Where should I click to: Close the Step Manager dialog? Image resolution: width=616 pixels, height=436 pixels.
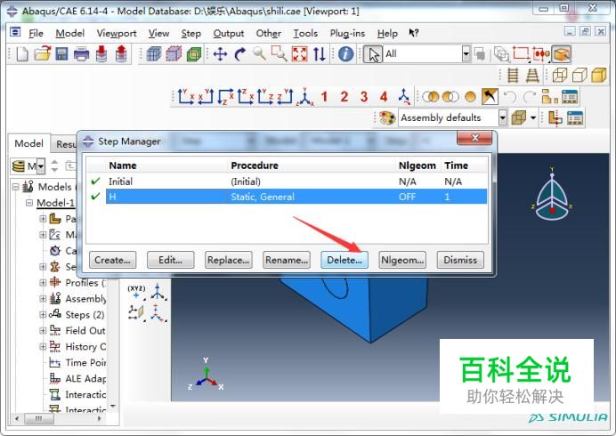pos(474,138)
